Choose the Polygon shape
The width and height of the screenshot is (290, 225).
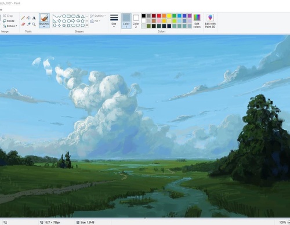78,16
